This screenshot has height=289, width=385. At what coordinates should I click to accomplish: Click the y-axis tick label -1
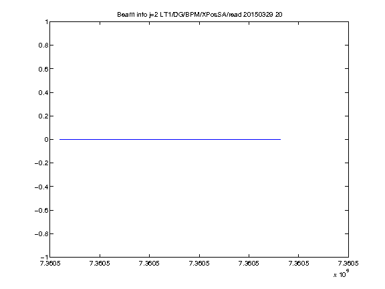[44, 258]
